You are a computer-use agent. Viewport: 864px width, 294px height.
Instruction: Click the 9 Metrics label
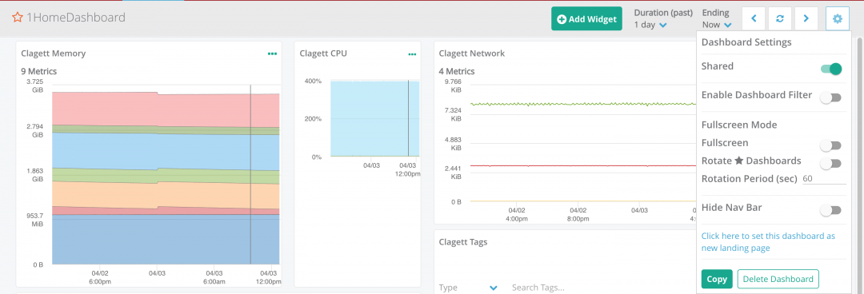click(38, 71)
